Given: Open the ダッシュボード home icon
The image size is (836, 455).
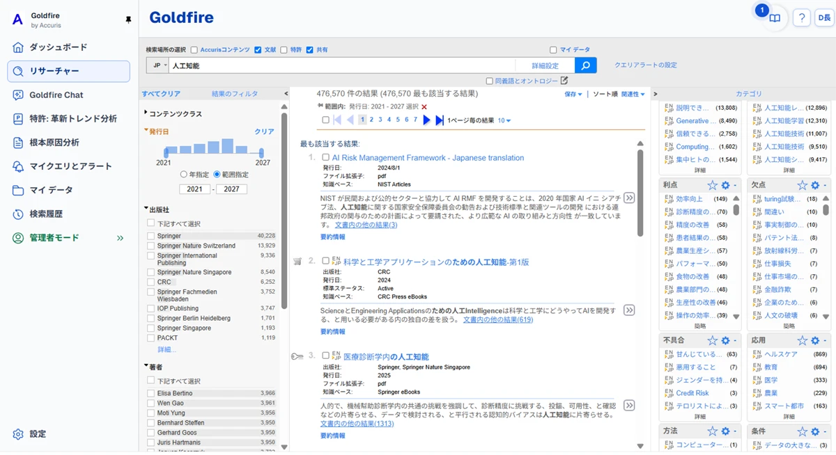Looking at the screenshot, I should tap(18, 47).
